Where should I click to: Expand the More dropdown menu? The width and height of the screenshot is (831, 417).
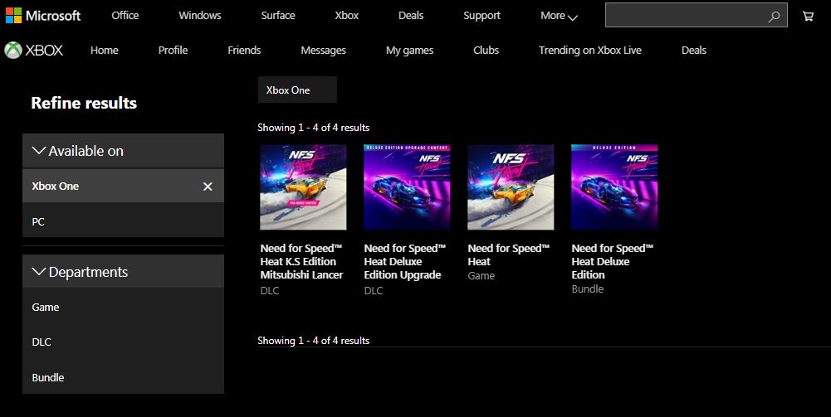pos(559,16)
